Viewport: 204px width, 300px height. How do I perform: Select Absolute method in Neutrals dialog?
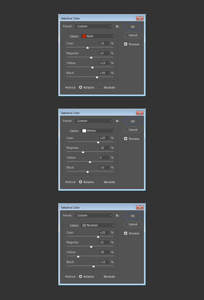[101, 276]
